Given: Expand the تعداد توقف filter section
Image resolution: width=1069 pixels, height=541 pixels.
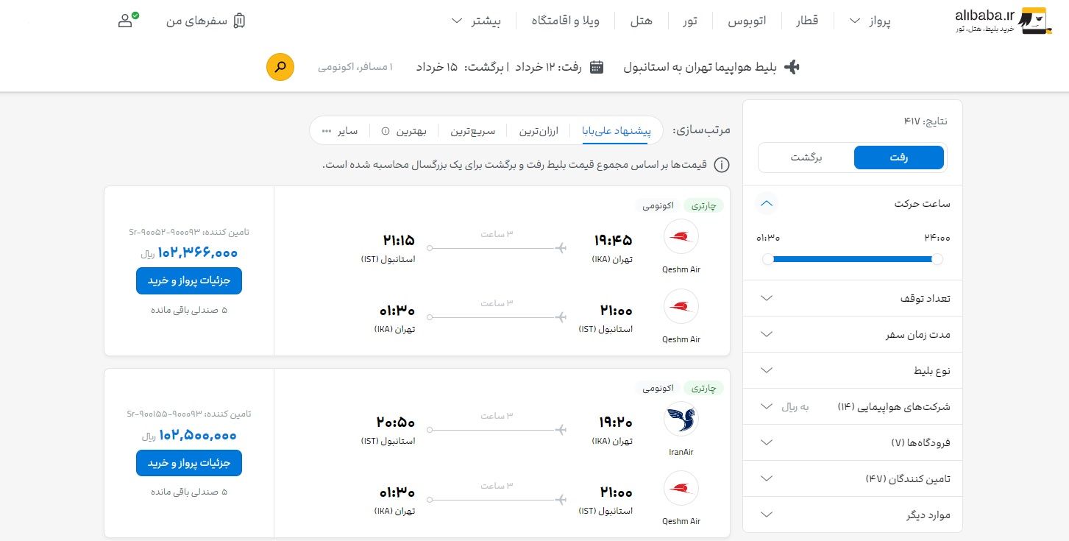Looking at the screenshot, I should 853,298.
